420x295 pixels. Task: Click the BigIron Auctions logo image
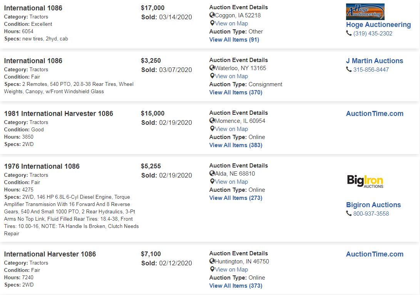pyautogui.click(x=365, y=181)
